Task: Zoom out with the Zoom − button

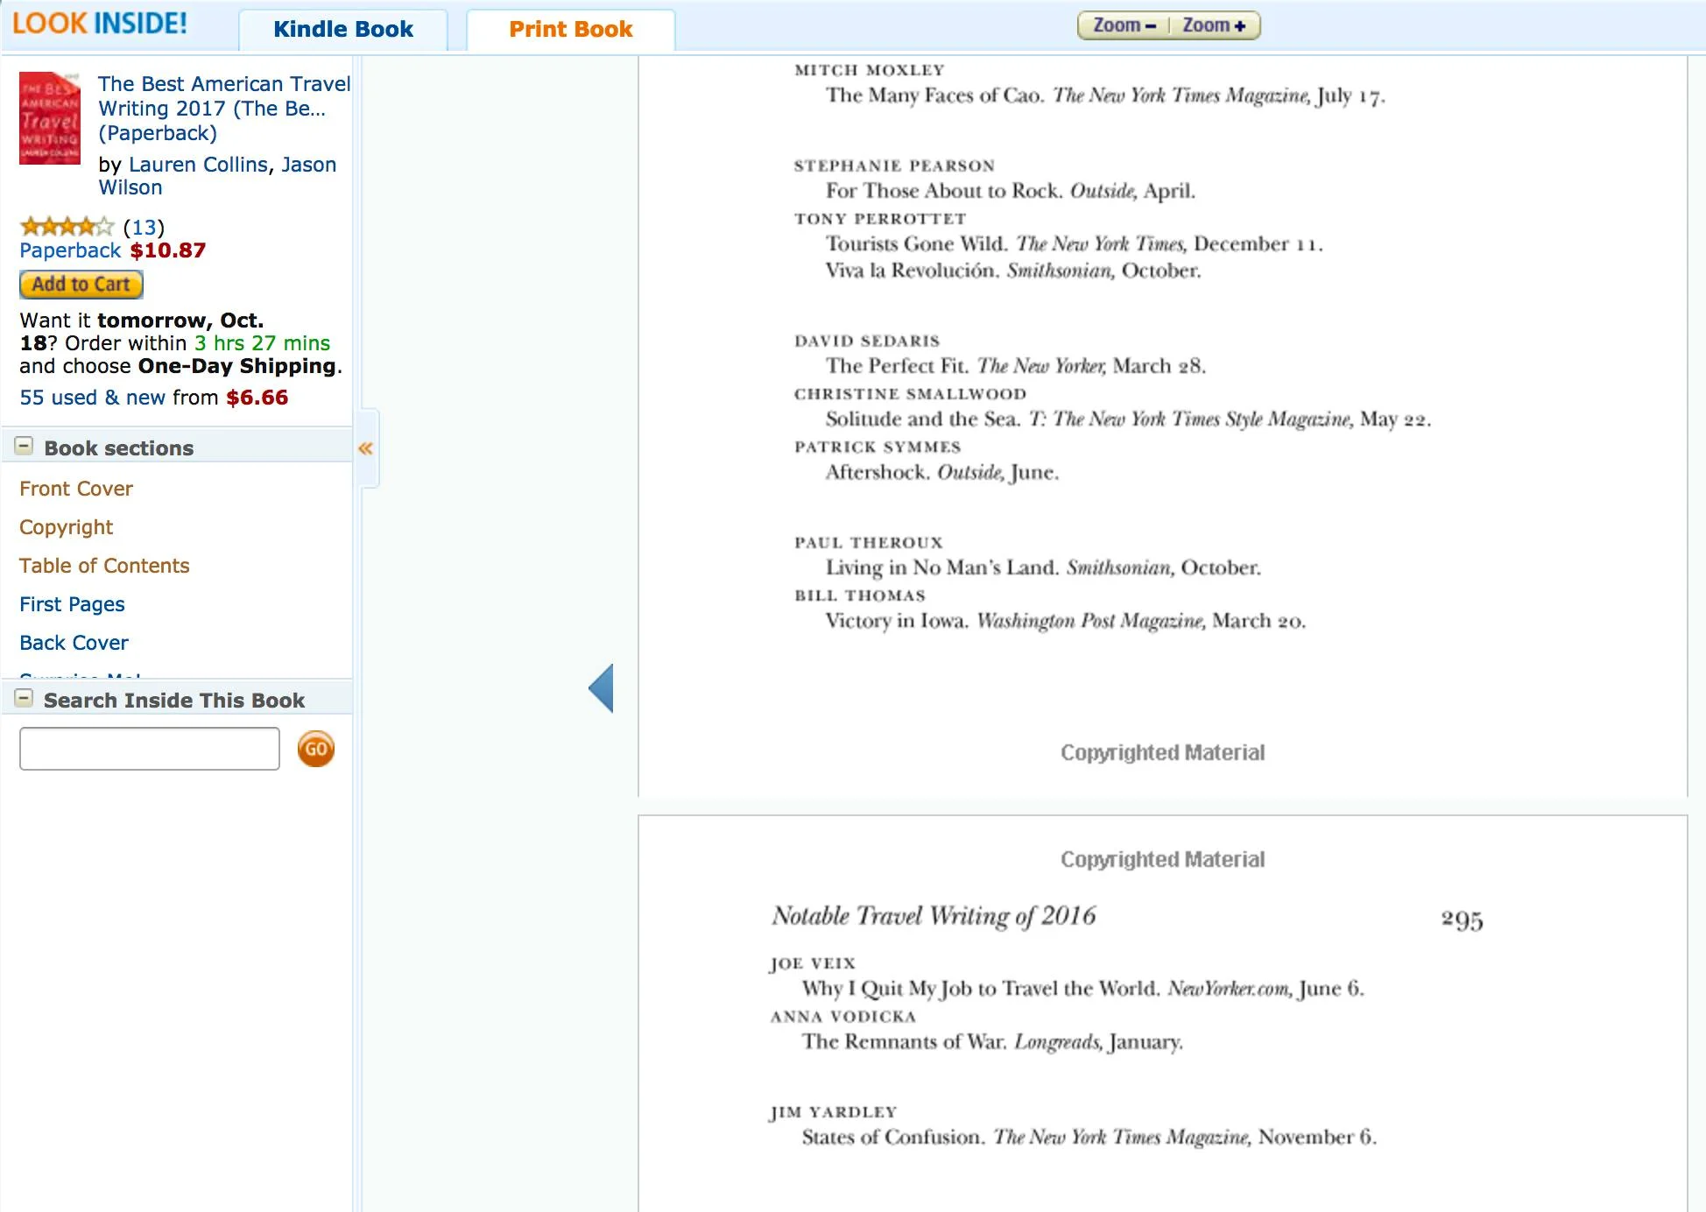Action: [1124, 25]
